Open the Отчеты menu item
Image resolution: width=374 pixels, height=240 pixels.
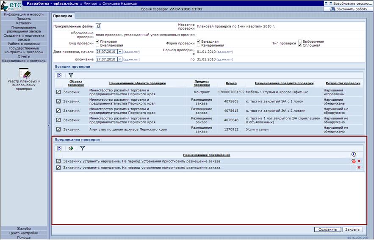click(24, 56)
